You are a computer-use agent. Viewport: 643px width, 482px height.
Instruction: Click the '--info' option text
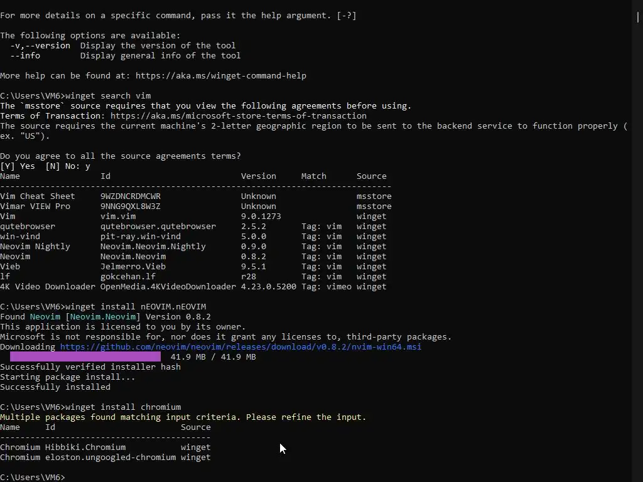pyautogui.click(x=25, y=56)
